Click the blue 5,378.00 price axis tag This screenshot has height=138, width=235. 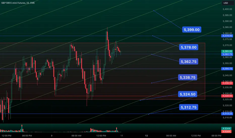coord(227,36)
